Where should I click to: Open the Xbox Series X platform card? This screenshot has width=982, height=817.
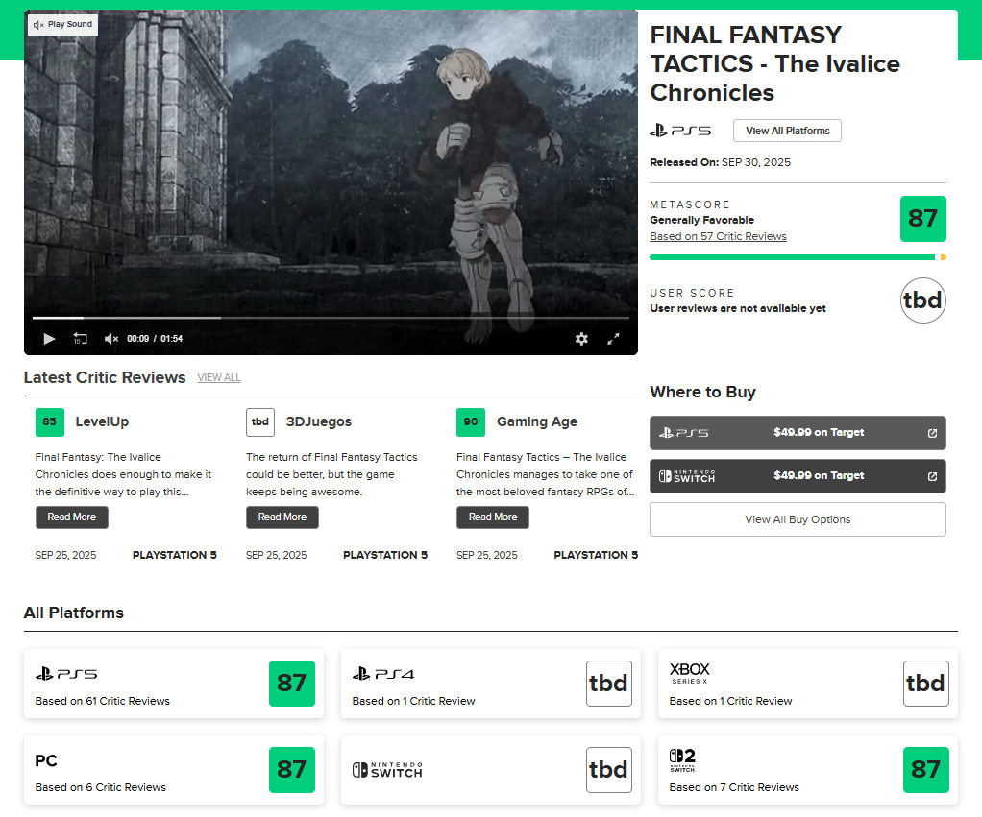[x=807, y=684]
